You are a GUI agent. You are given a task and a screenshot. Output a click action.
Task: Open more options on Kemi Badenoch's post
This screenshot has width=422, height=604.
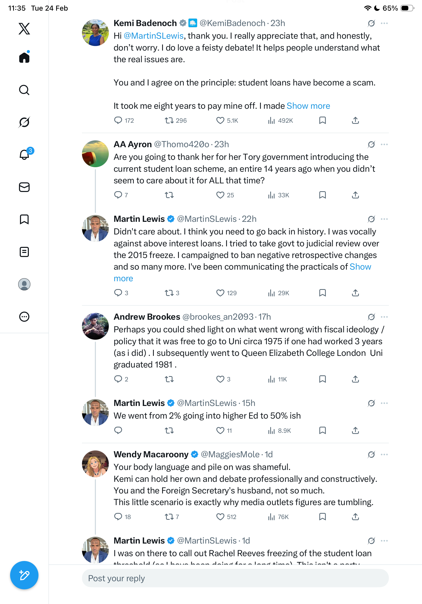384,24
